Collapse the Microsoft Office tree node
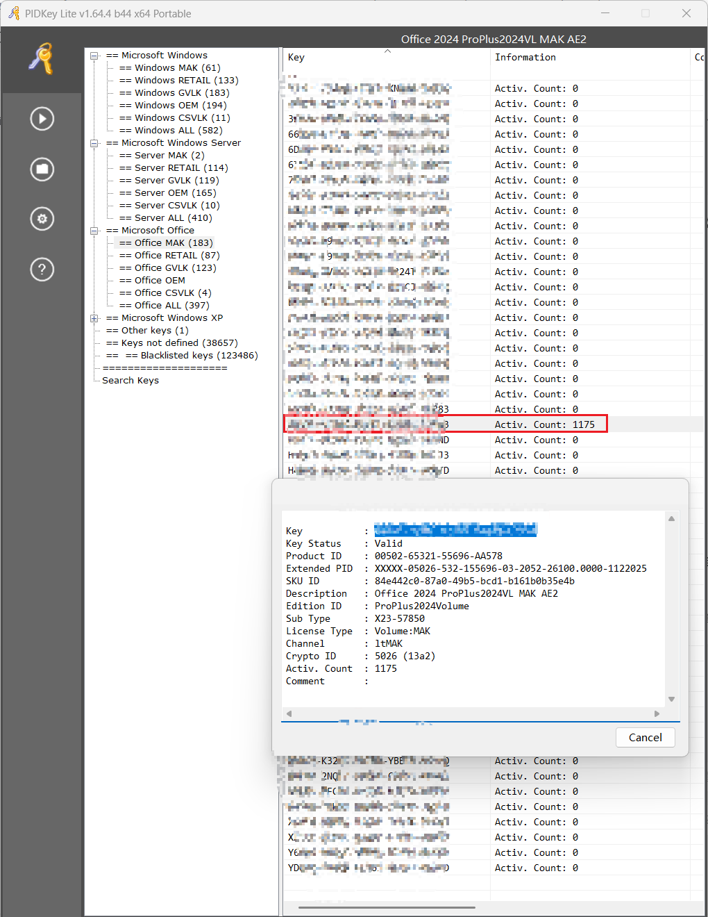The image size is (708, 917). click(94, 231)
